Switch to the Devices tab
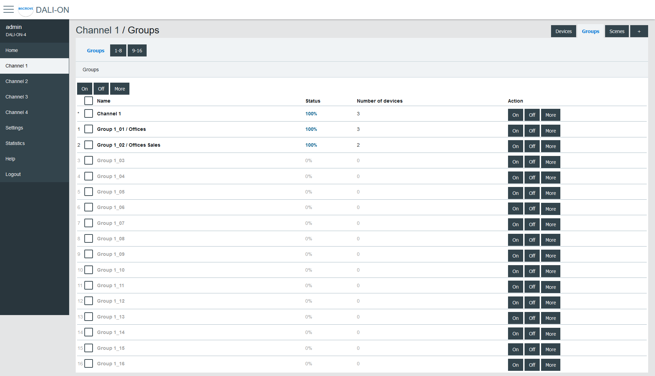Image resolution: width=655 pixels, height=376 pixels. pyautogui.click(x=563, y=31)
